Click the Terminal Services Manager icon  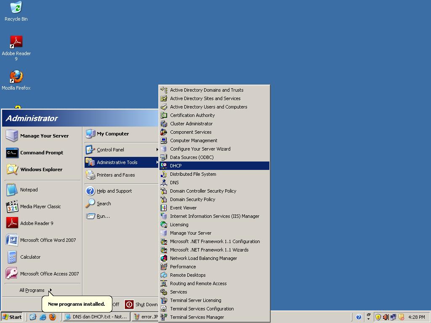point(164,317)
